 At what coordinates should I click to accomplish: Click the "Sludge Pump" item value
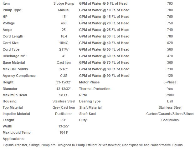point(64,3)
